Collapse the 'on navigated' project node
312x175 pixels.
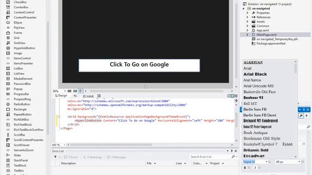pyautogui.click(x=243, y=9)
